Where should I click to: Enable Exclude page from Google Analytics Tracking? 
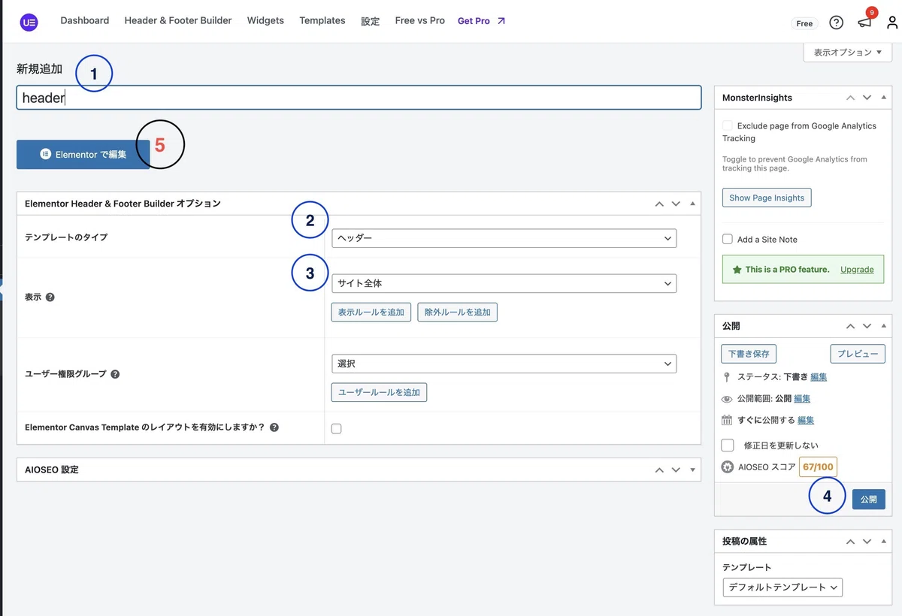click(727, 125)
